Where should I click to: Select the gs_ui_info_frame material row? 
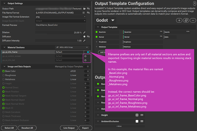[x=46, y=52]
